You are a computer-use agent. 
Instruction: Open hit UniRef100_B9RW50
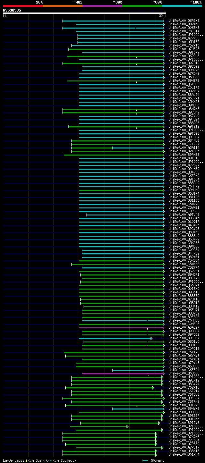[184, 24]
